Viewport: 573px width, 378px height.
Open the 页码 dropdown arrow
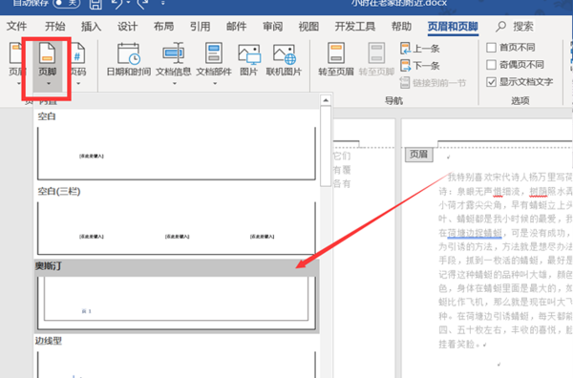point(78,84)
